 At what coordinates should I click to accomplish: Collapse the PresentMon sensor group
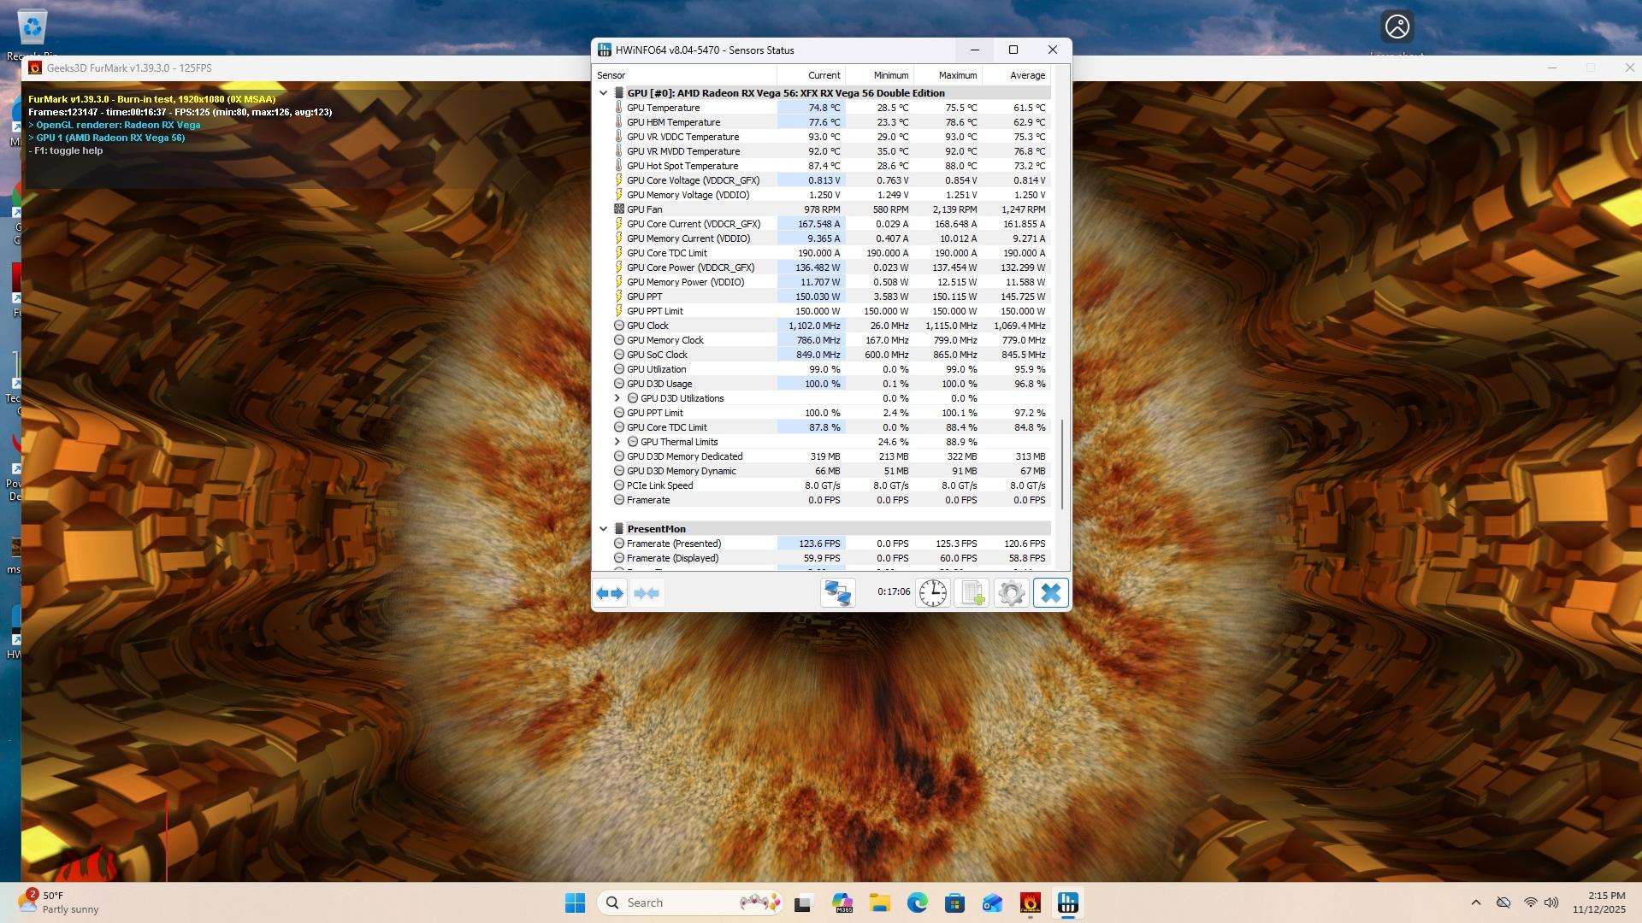tap(604, 529)
